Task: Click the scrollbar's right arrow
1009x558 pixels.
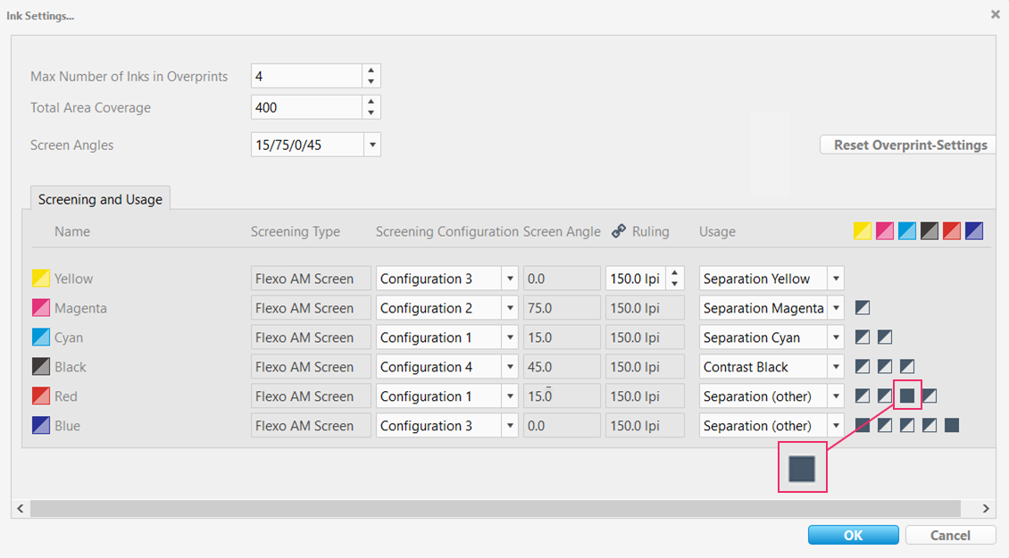Action: coord(986,508)
